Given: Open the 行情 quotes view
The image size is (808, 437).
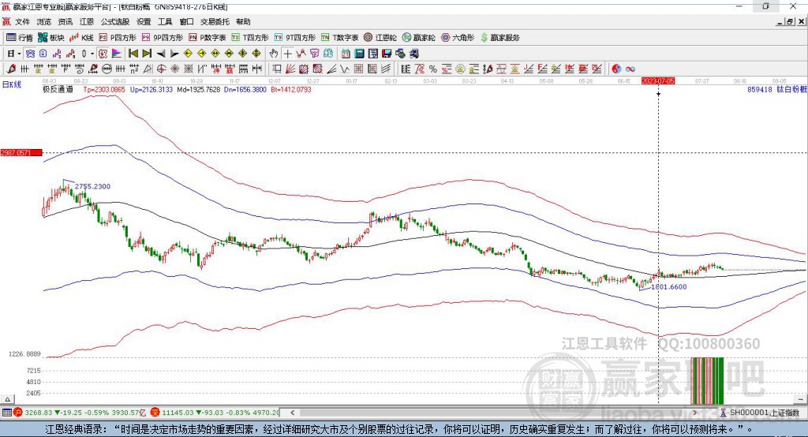Looking at the screenshot, I should (19, 38).
